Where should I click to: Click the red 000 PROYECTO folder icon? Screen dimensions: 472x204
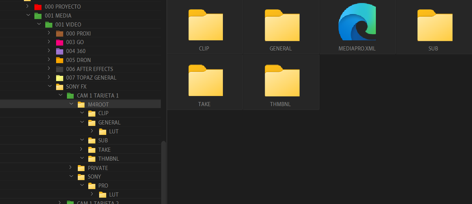(38, 7)
